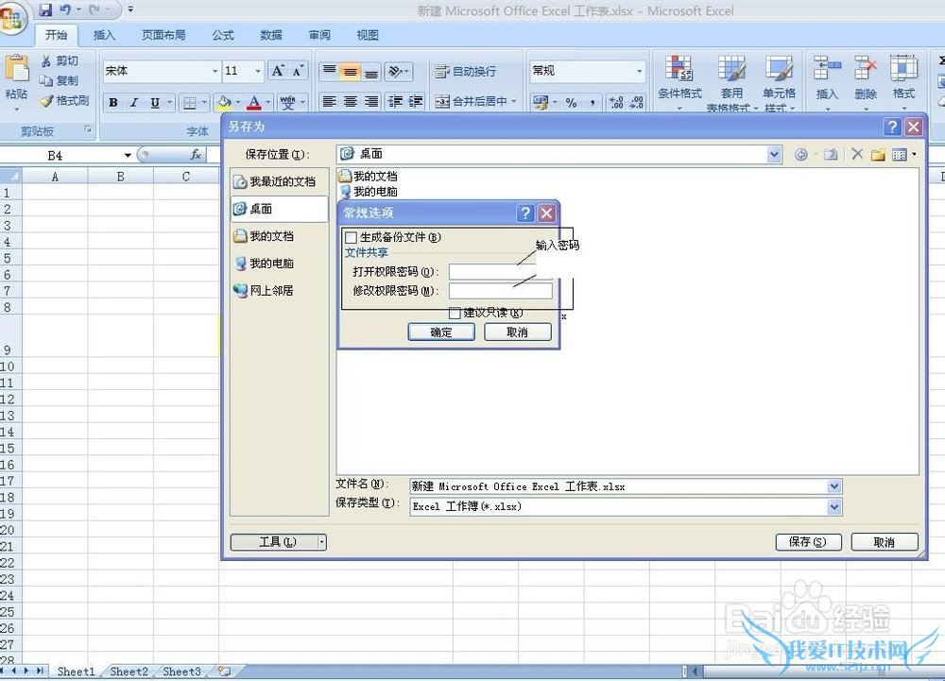Viewport: 945px width, 681px height.
Task: Increase decimal places
Action: click(x=616, y=103)
